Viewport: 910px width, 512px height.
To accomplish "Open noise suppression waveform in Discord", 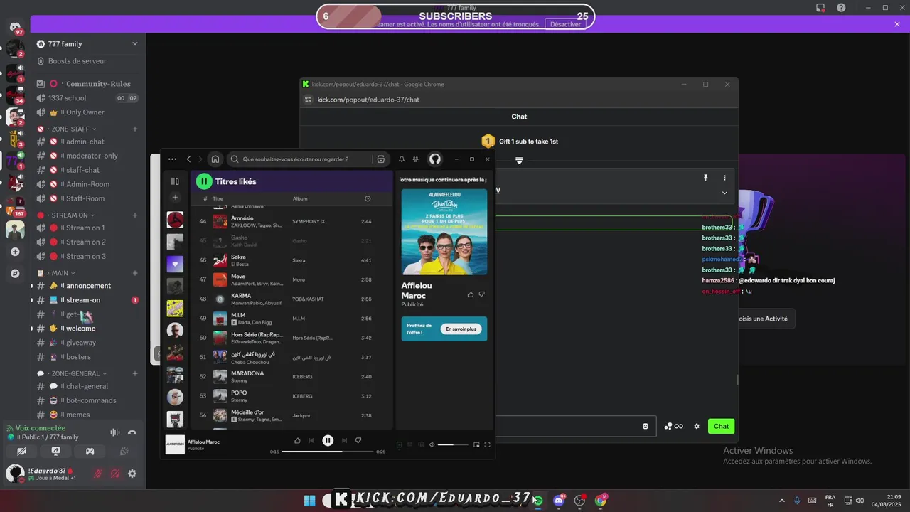I will click(x=114, y=432).
